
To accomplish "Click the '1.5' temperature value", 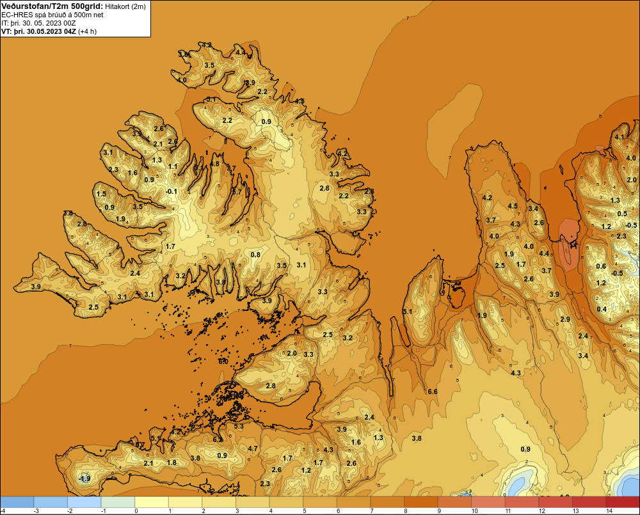I will 101,194.
